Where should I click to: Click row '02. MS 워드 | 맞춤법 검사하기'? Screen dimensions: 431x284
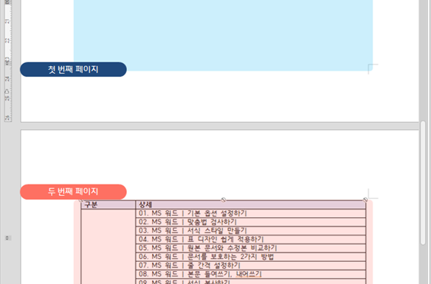coord(251,222)
